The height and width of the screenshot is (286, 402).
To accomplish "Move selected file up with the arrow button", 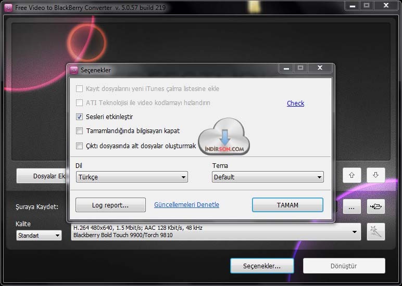I will point(352,175).
